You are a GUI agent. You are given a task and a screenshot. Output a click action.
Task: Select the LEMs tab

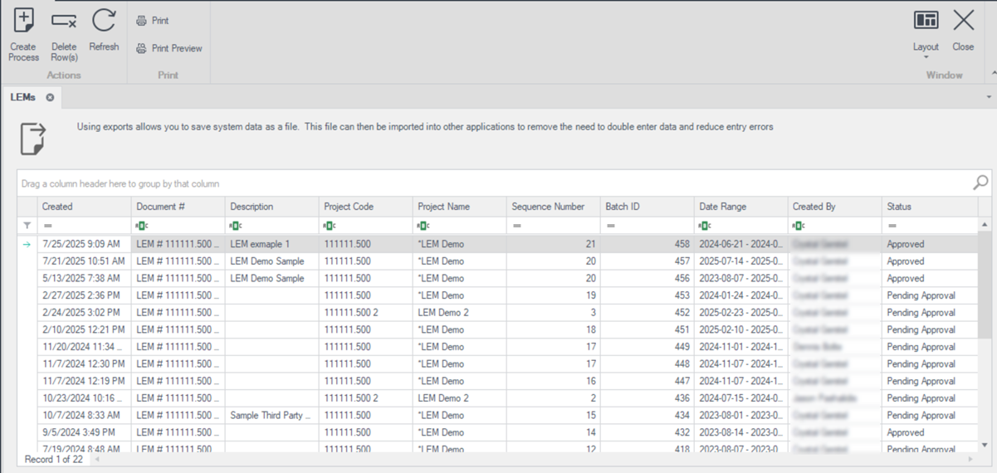point(22,98)
